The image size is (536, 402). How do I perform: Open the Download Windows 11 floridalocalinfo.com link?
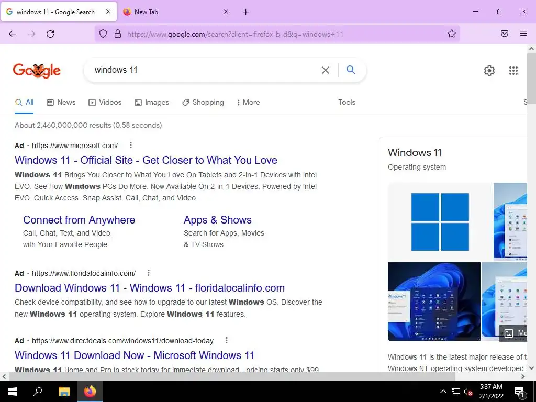(150, 288)
